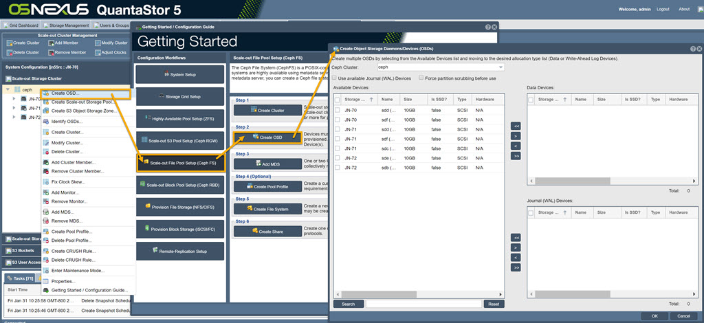Click Journal Devices move-all-right >> button

516,267
